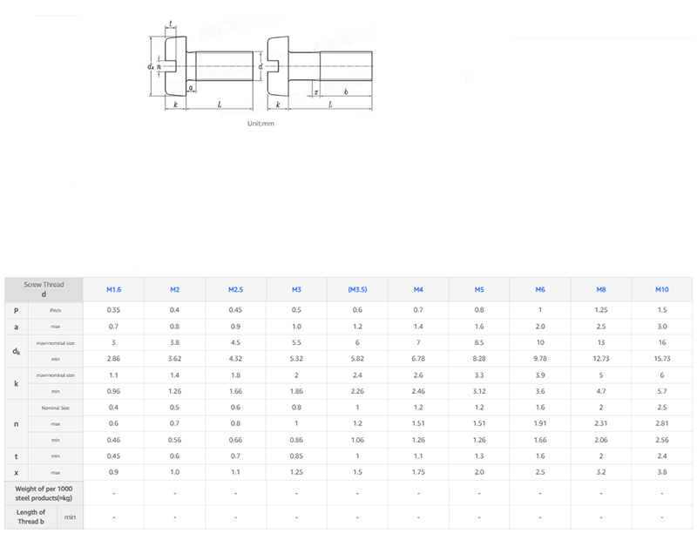Image resolution: width=697 pixels, height=547 pixels.
Task: Select the Screw Thread d header cell
Action: pyautogui.click(x=44, y=289)
